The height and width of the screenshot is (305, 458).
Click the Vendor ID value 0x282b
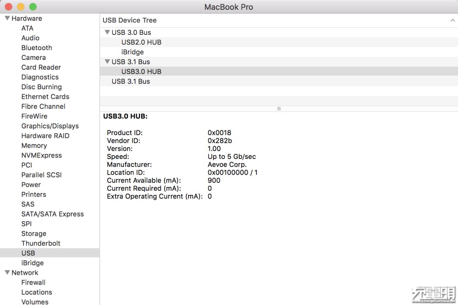pyautogui.click(x=220, y=141)
